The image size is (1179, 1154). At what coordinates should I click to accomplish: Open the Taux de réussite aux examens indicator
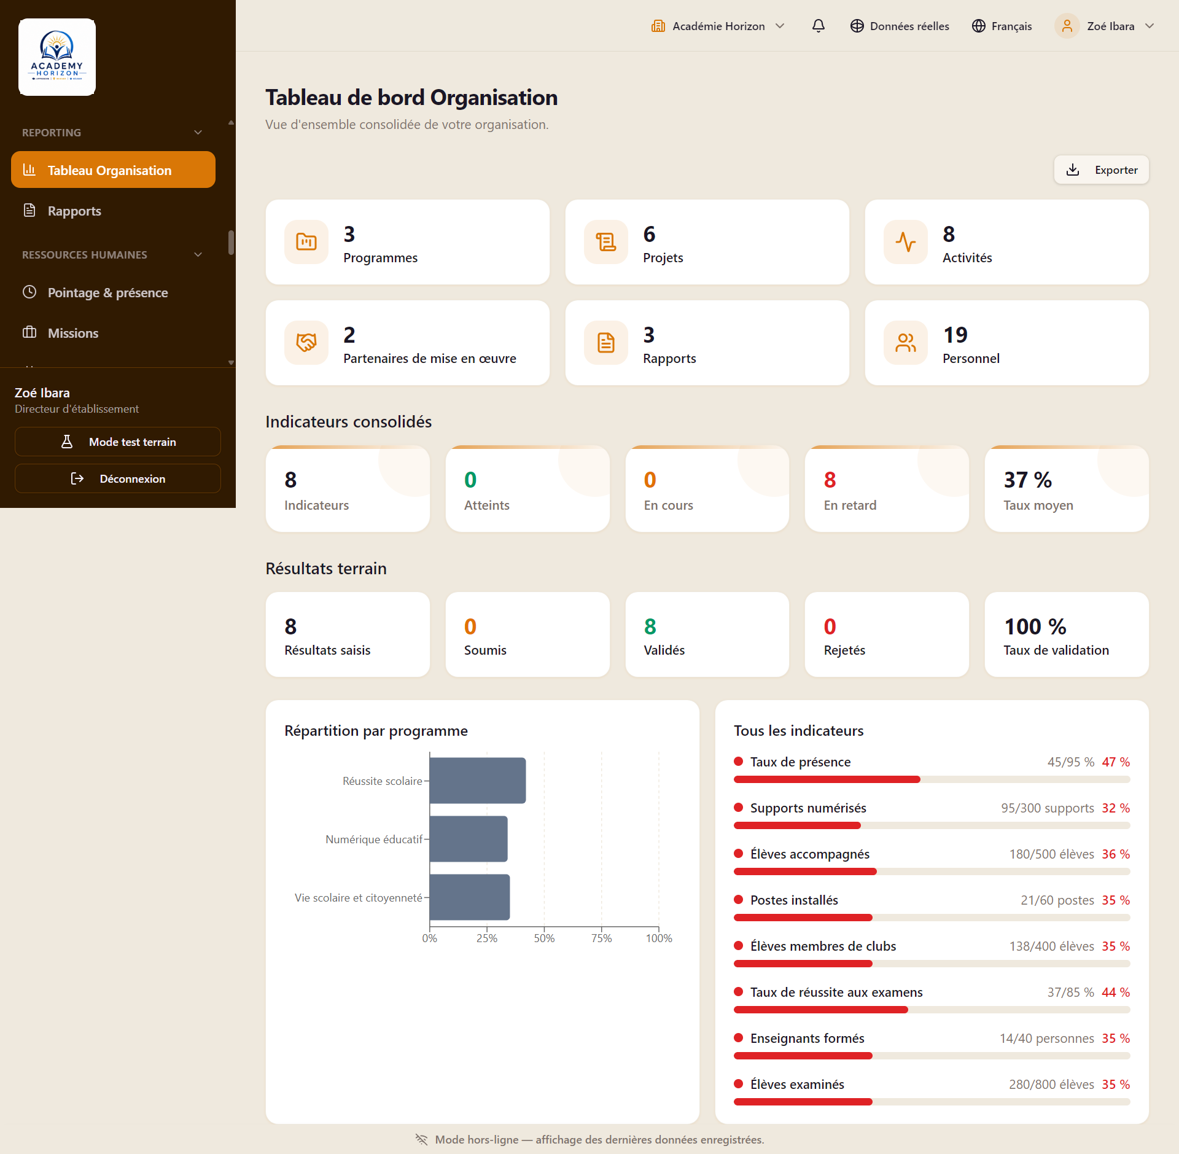coord(932,1000)
